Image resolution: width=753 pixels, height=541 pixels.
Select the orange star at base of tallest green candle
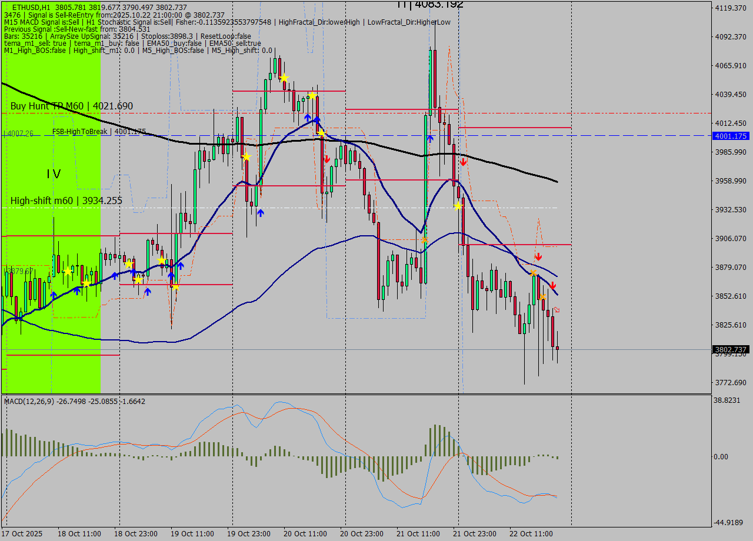pyautogui.click(x=425, y=240)
